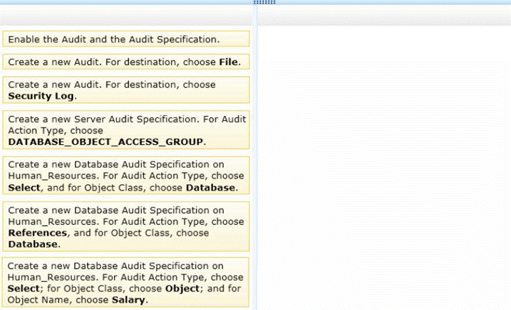The width and height of the screenshot is (511, 310).
Task: Click the right pane header bar
Action: click(x=384, y=15)
